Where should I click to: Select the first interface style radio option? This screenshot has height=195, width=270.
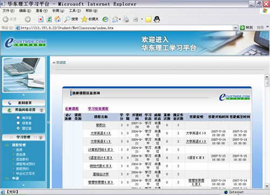point(18,118)
